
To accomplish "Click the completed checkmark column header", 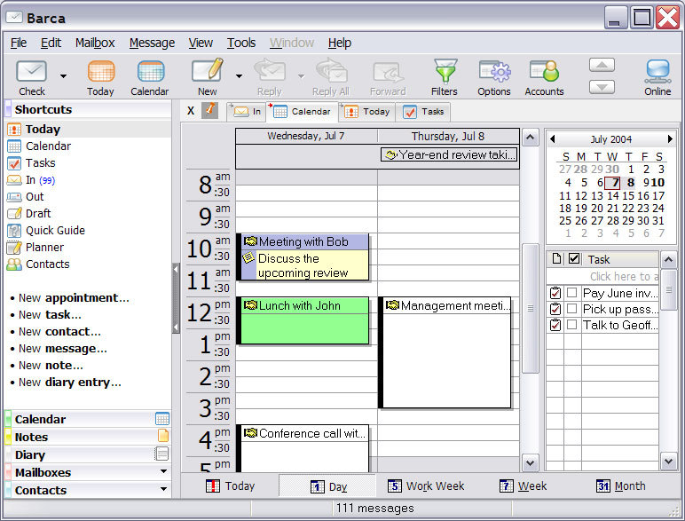I will click(x=574, y=259).
